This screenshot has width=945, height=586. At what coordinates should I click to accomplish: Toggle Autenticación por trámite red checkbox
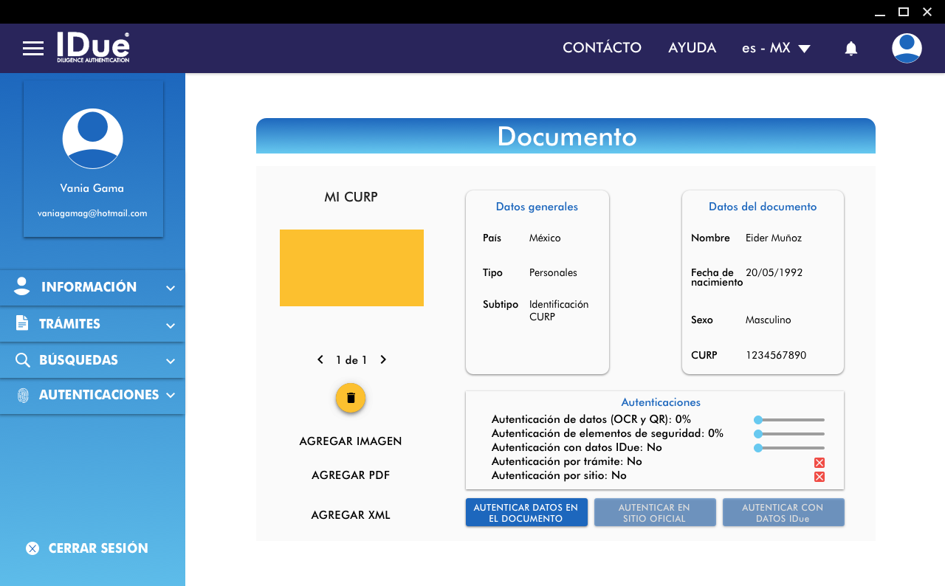[819, 463]
